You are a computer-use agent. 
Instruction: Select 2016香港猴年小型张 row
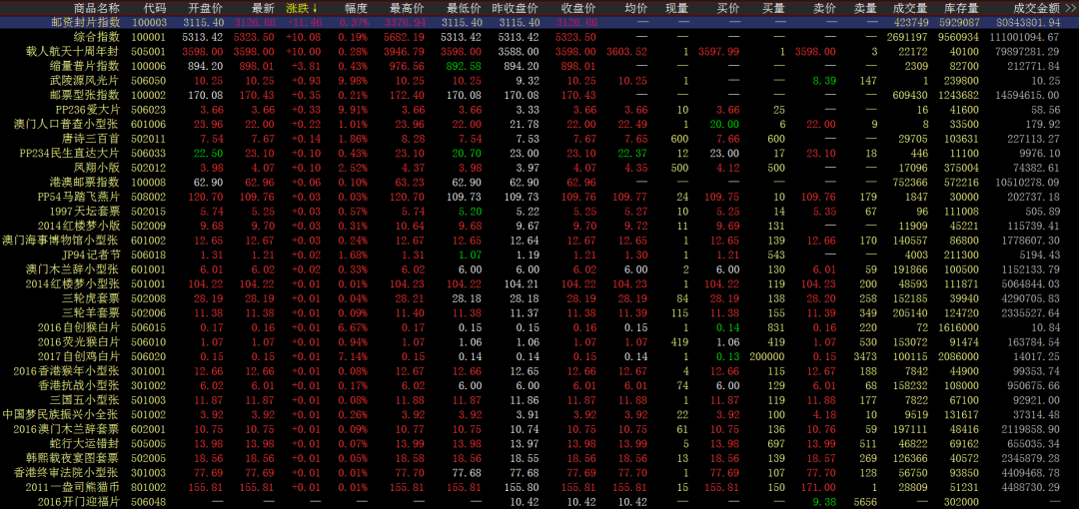tap(539, 370)
